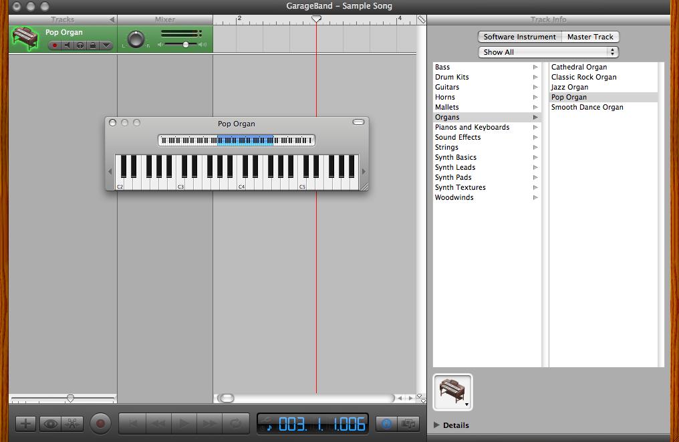Select the Mallets category
The height and width of the screenshot is (442, 679).
(x=487, y=107)
